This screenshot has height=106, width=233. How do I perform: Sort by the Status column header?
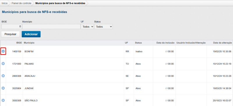[x=138, y=43]
